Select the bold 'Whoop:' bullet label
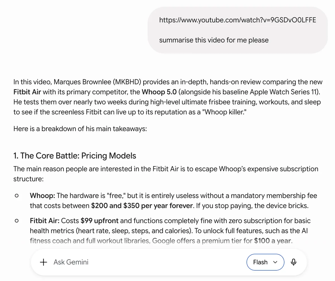 pos(42,196)
